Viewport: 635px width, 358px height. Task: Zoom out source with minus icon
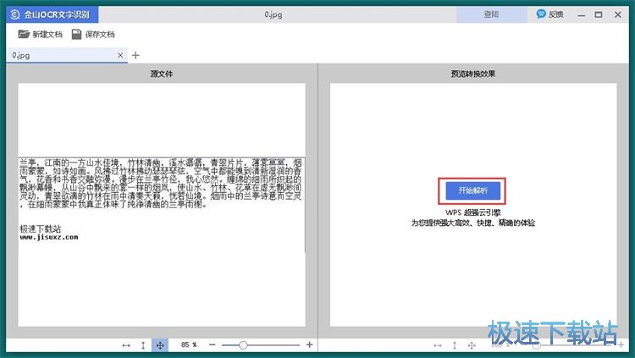coord(213,344)
